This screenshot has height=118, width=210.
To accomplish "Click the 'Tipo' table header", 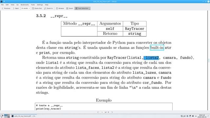I will click(x=135, y=24).
